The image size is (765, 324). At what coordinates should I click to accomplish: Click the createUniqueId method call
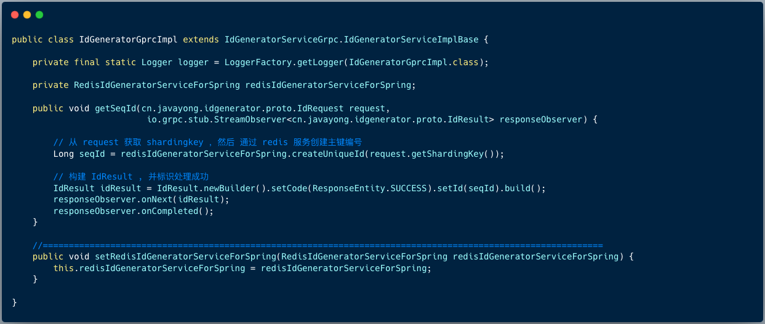tap(327, 154)
